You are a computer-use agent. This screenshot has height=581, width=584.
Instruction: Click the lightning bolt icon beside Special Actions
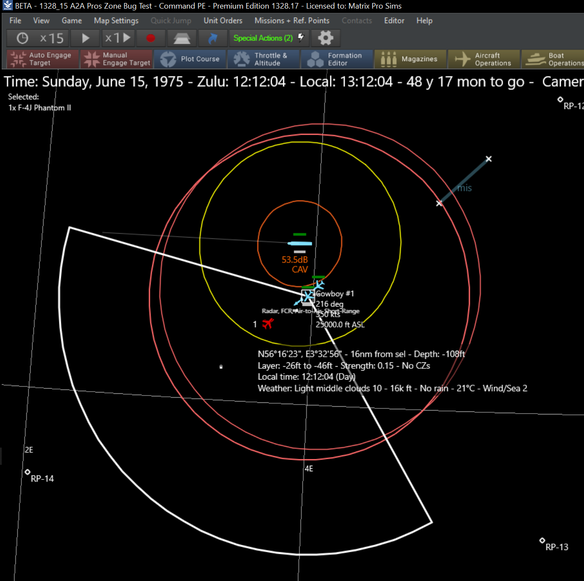pyautogui.click(x=301, y=37)
